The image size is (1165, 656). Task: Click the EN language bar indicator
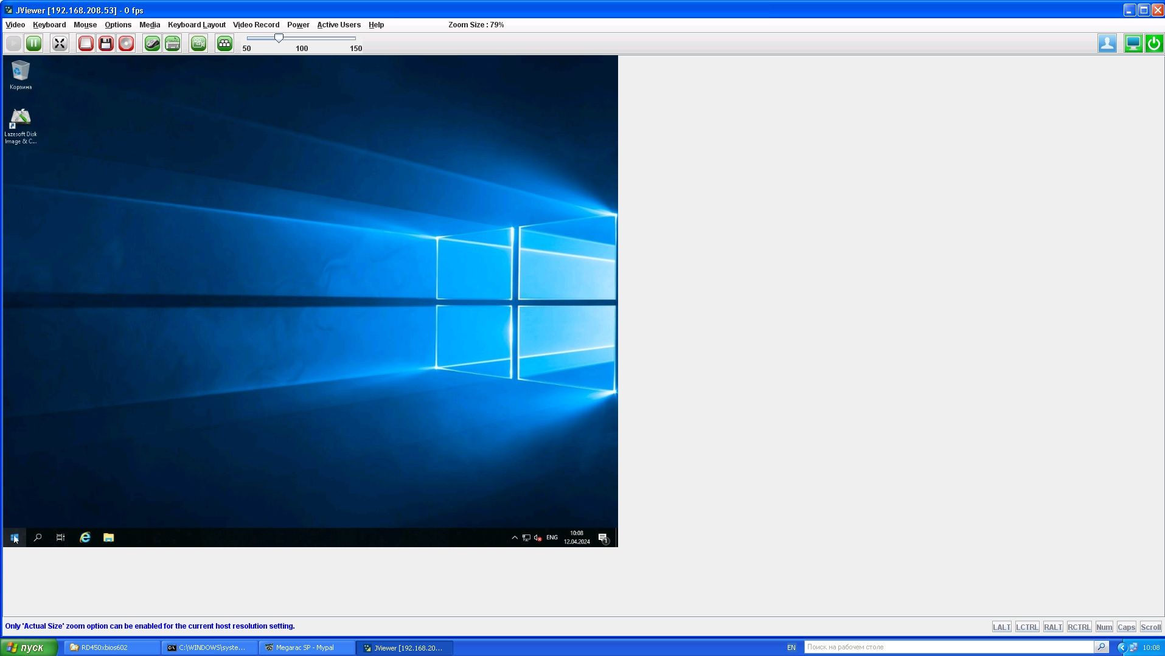coord(791,647)
